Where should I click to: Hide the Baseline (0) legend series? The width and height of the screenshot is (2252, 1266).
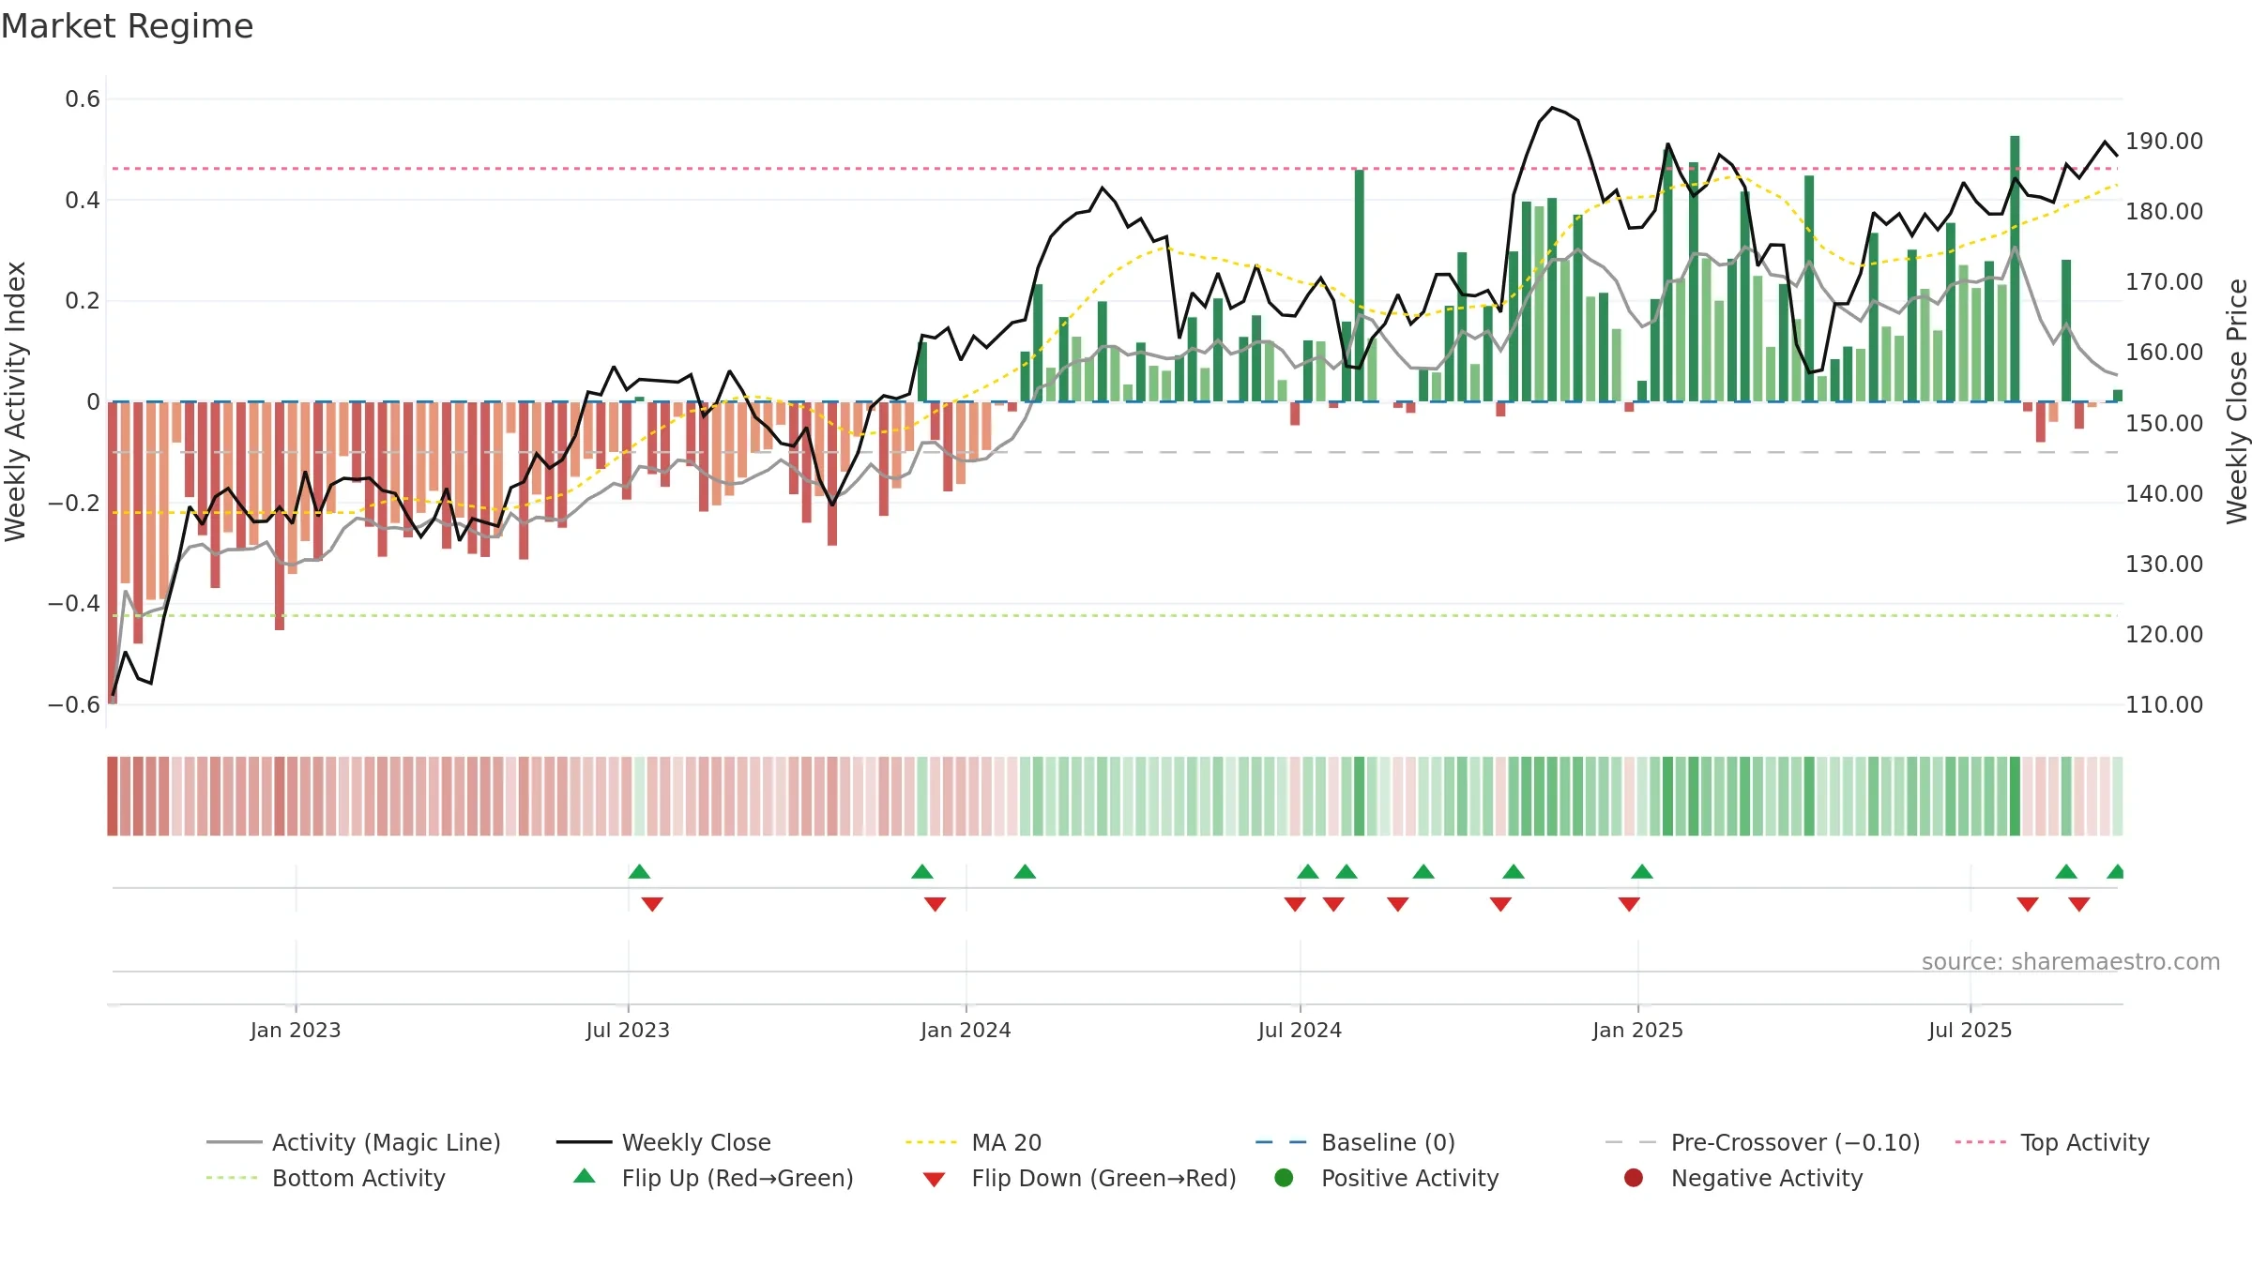click(x=1355, y=1142)
